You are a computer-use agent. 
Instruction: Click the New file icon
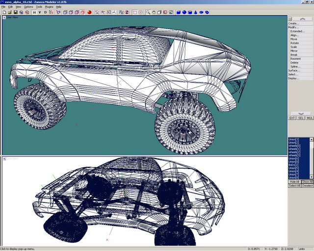tap(3, 12)
